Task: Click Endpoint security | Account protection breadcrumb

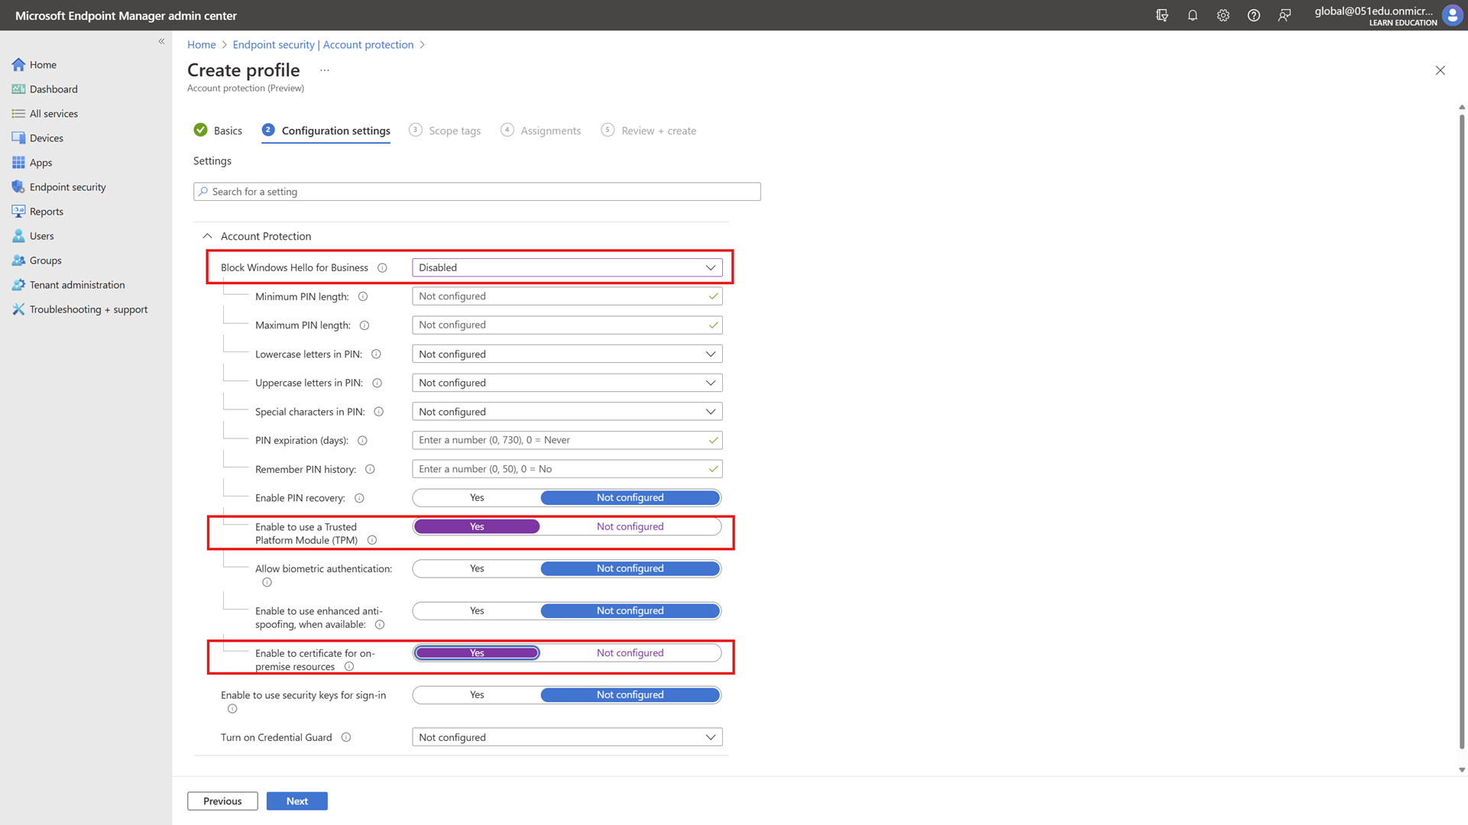Action: click(322, 45)
